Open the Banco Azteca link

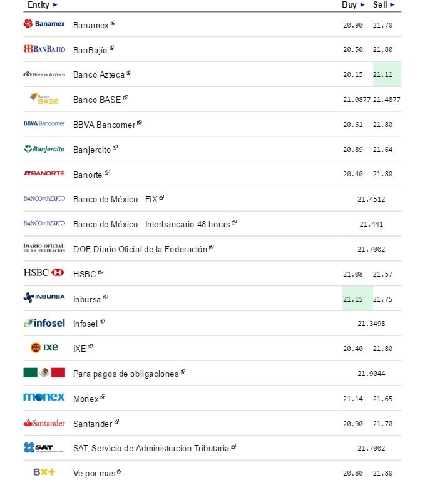tap(98, 74)
